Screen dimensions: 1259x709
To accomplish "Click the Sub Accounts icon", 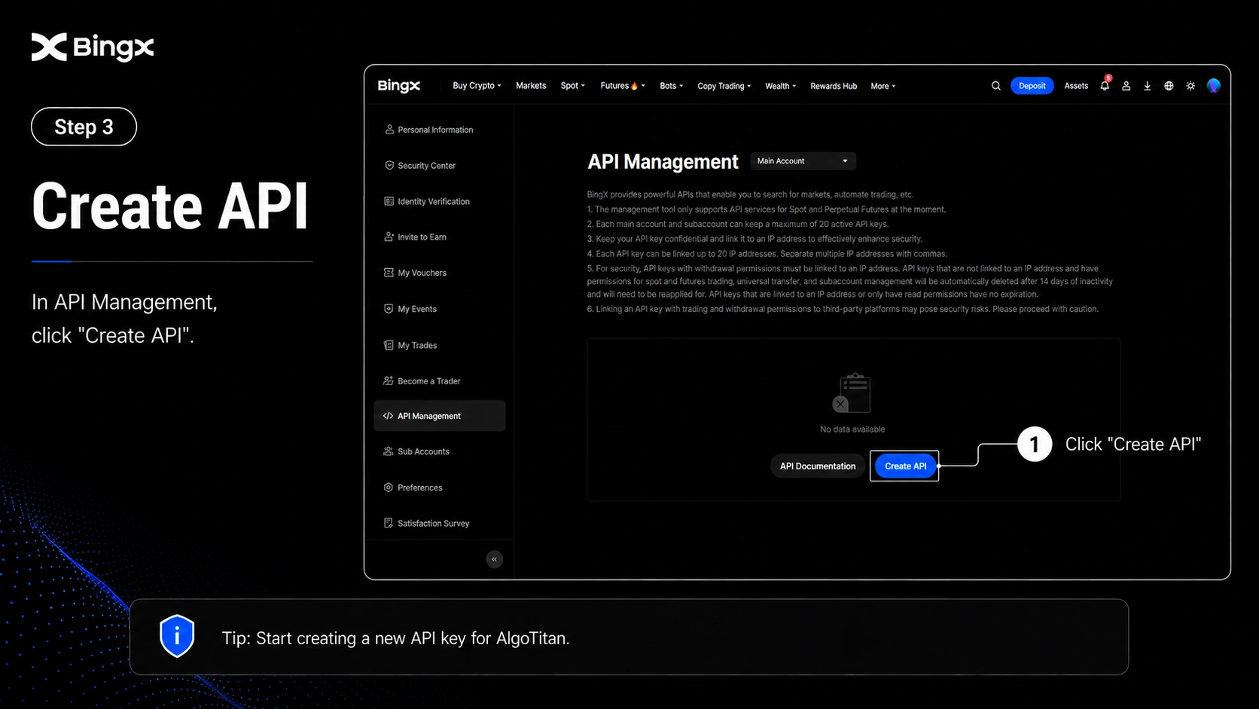I will [x=389, y=451].
